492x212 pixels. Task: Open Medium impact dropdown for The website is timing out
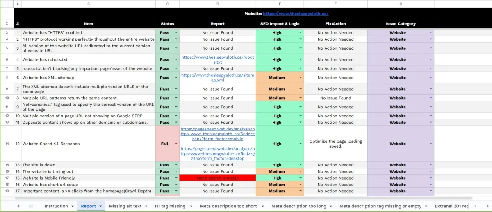tap(301, 172)
